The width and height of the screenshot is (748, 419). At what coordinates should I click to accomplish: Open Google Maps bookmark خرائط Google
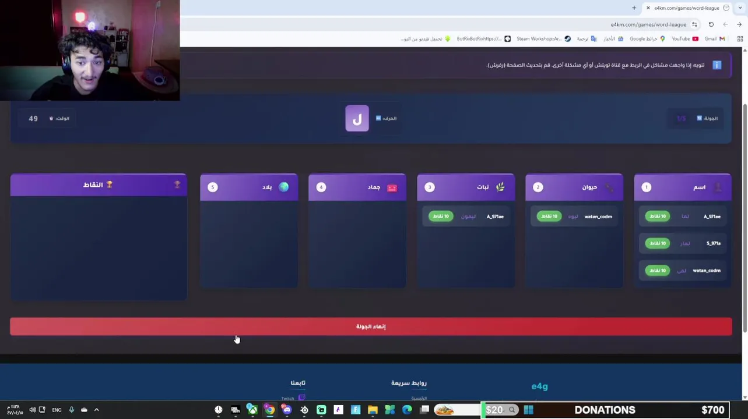point(647,39)
